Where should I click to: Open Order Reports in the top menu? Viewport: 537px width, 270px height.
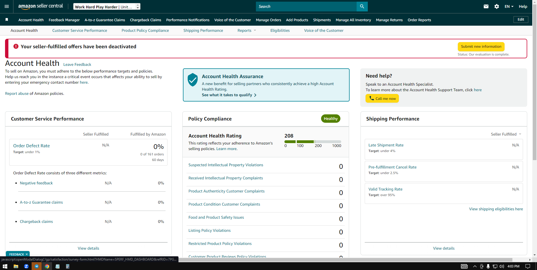click(419, 20)
